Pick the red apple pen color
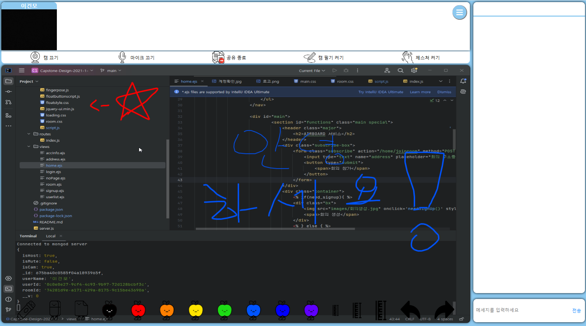Screen dimensions: 586x326 [138, 309]
